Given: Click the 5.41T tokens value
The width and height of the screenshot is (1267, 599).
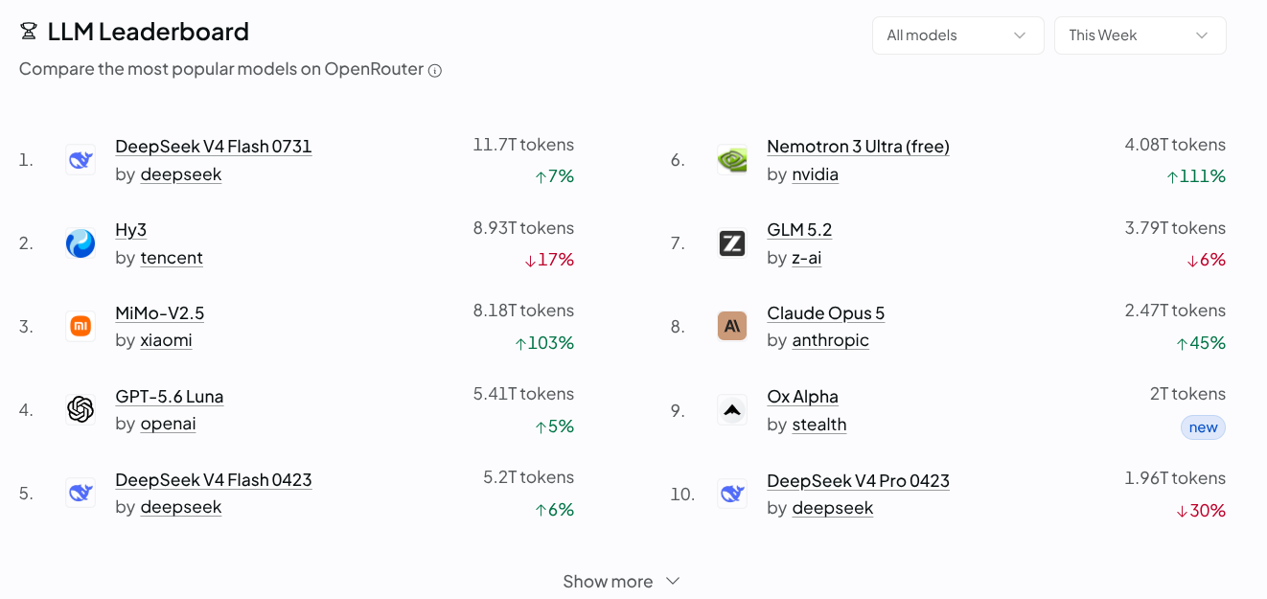Looking at the screenshot, I should (523, 394).
